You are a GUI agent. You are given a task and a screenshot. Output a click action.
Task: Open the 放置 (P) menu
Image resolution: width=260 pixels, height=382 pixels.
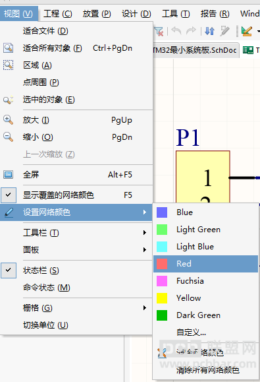click(x=97, y=14)
